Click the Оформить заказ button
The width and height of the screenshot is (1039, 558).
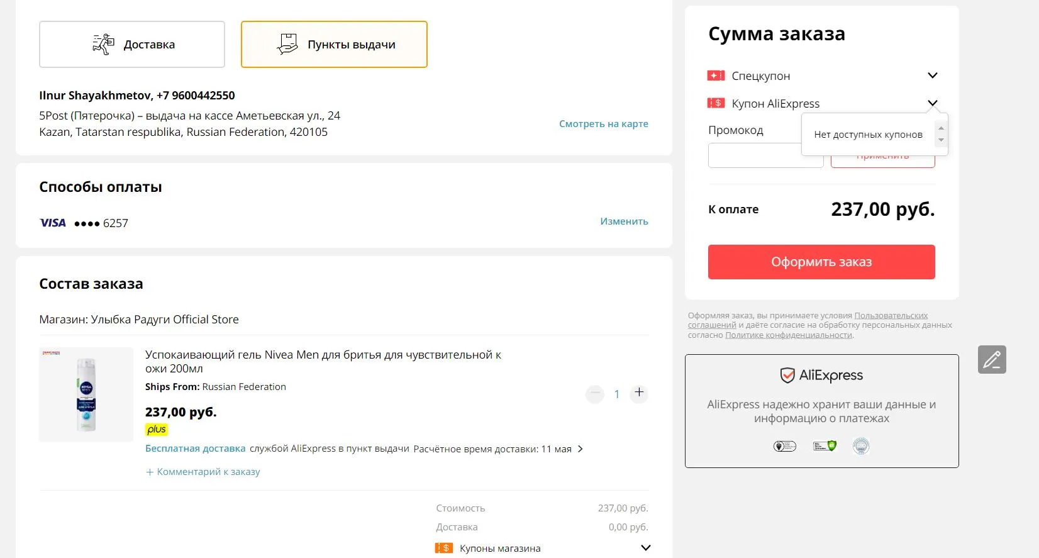click(x=821, y=262)
